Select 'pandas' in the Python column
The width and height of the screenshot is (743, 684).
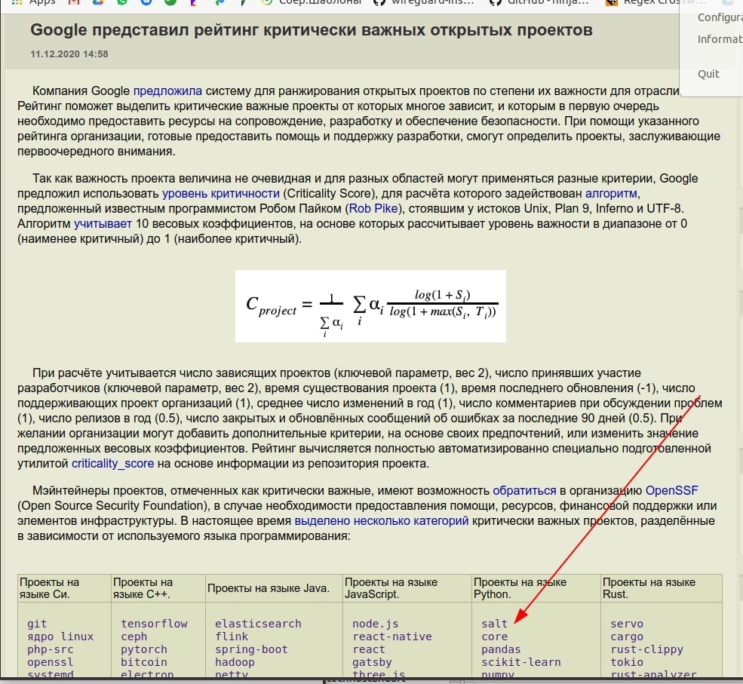(x=501, y=649)
